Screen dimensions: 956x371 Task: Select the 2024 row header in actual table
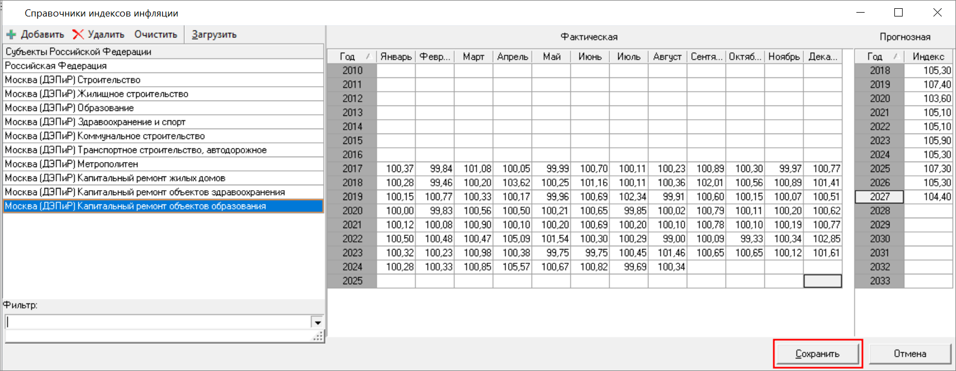pos(352,267)
